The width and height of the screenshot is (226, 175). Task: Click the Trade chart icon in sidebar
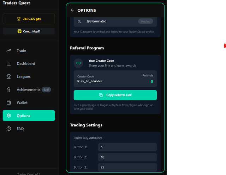pos(9,51)
